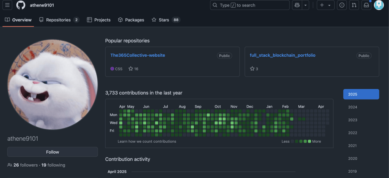The image size is (389, 178).
Task: Open the hamburger navigation menu
Action: [8, 5]
